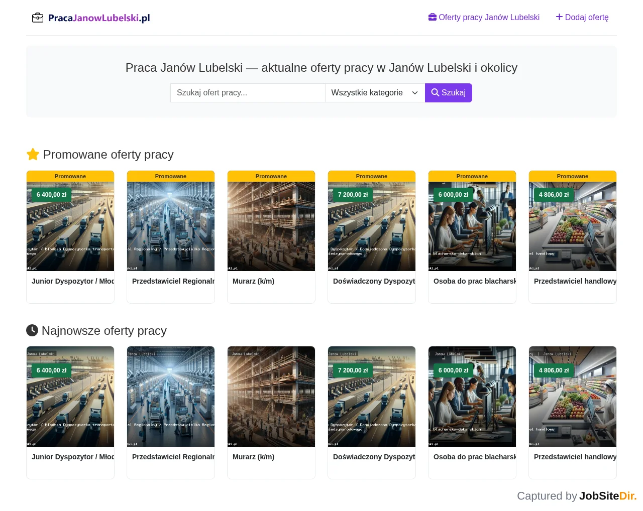The width and height of the screenshot is (643, 511).
Task: Open Oferty pracy Janów Lubelski menu link
Action: [x=484, y=17]
